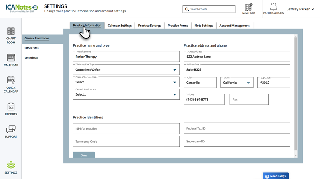Expand the Primary Site Type dropdown
The width and height of the screenshot is (320, 179).
coord(174,70)
